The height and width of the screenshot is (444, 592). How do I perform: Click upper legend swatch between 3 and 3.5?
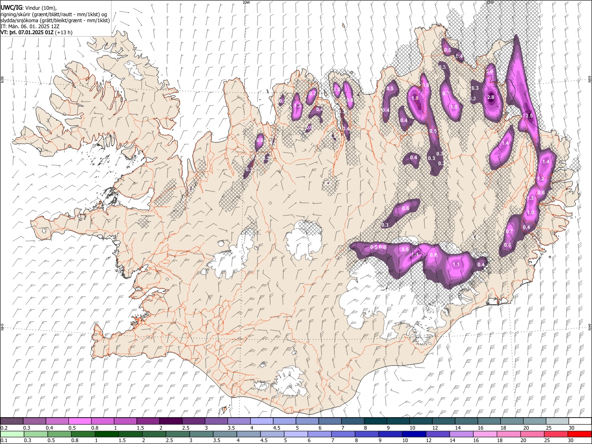click(x=216, y=421)
